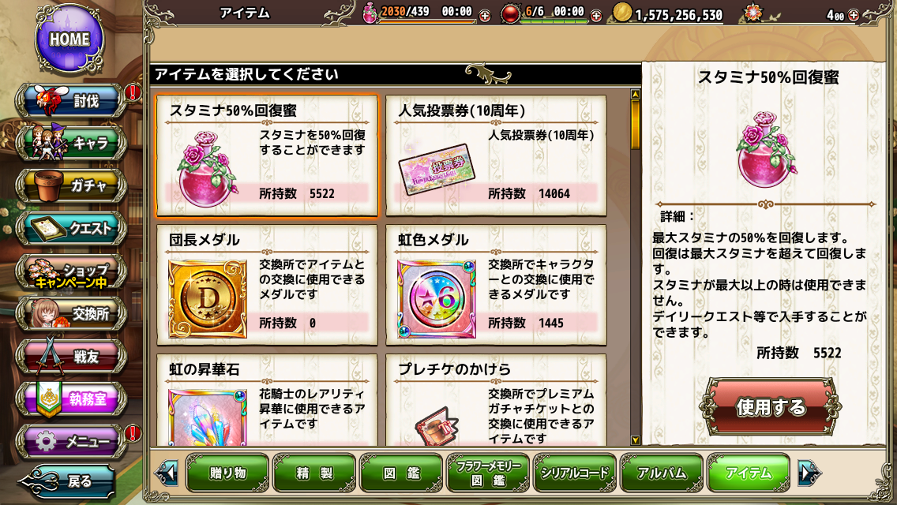The width and height of the screenshot is (897, 505).
Task: Select the 虹色メダル rainbow medal item
Action: [496, 285]
